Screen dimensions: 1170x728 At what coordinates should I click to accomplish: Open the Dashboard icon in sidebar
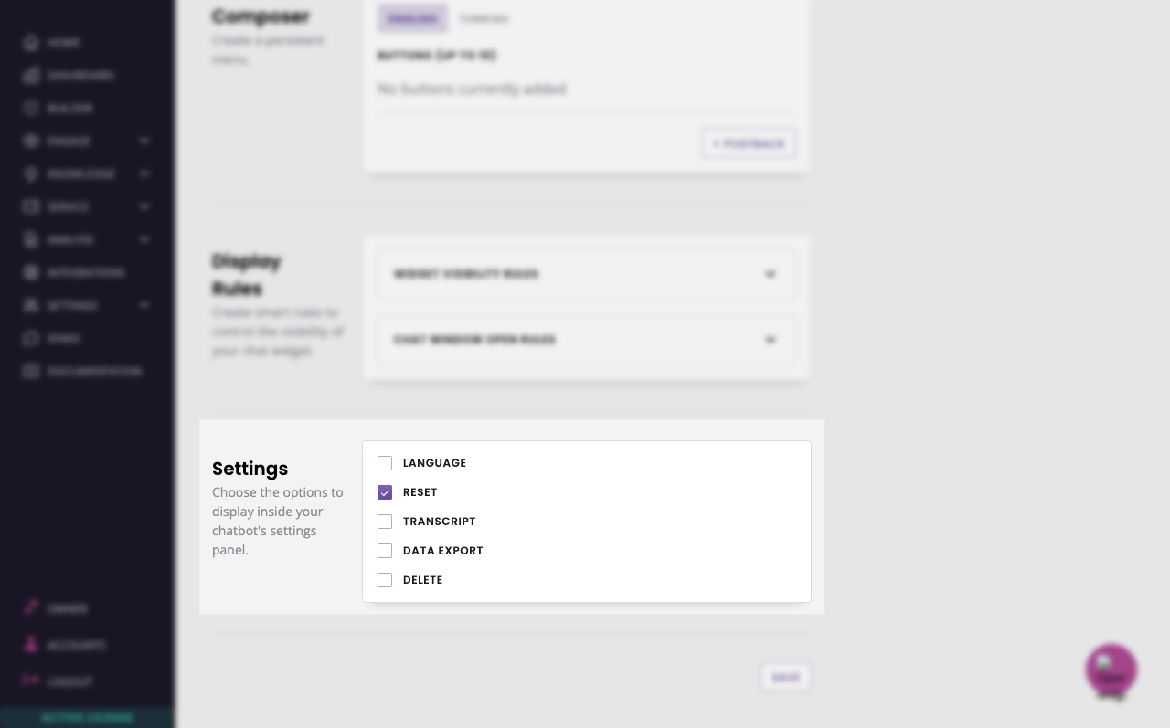[32, 76]
